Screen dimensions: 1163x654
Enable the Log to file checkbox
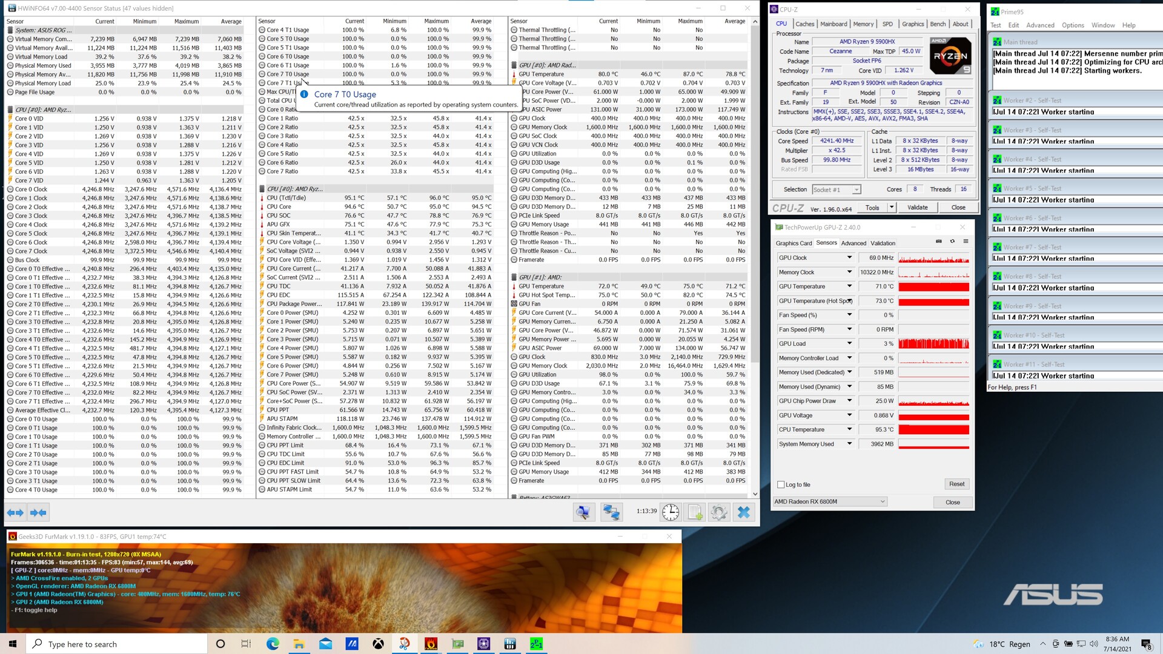781,484
